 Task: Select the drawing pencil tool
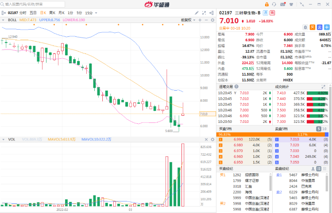point(197,13)
